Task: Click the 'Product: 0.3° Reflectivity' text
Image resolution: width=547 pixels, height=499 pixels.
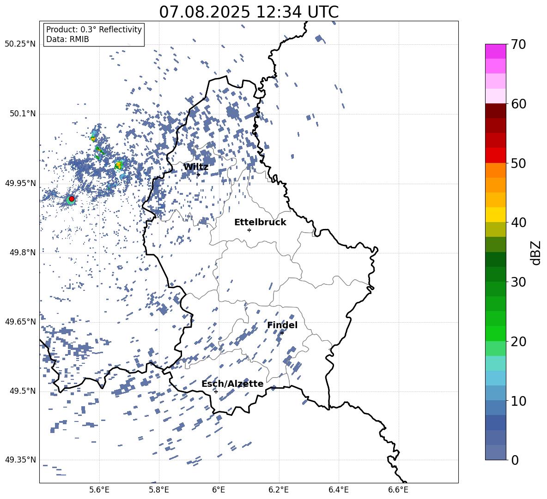Action: (x=94, y=30)
